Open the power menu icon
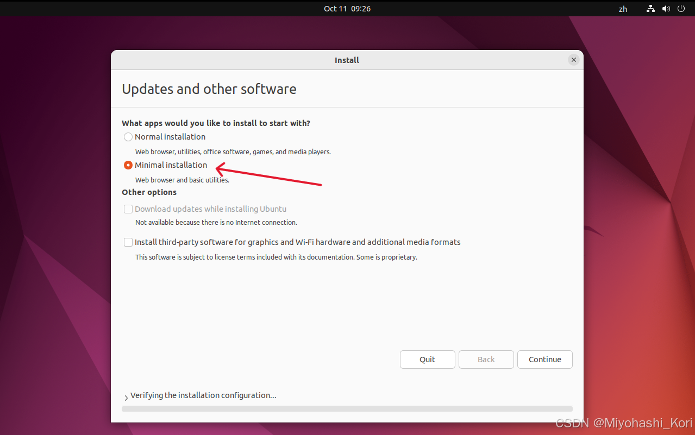The width and height of the screenshot is (695, 435). click(x=681, y=9)
